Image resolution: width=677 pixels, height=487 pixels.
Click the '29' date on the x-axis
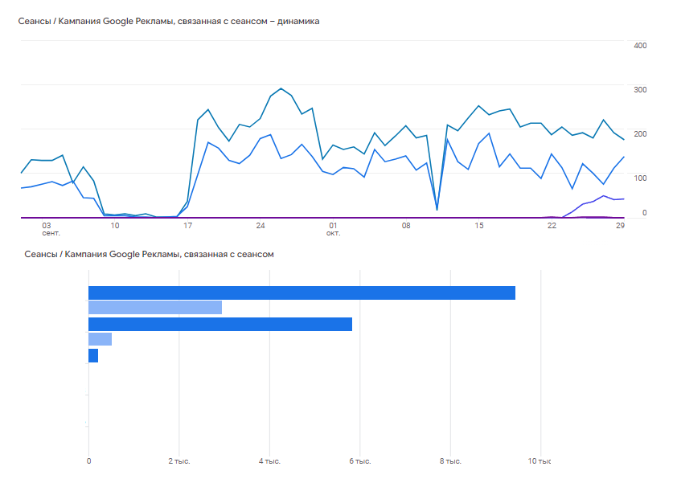[x=620, y=226]
